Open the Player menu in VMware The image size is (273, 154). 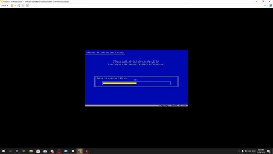tap(5, 6)
